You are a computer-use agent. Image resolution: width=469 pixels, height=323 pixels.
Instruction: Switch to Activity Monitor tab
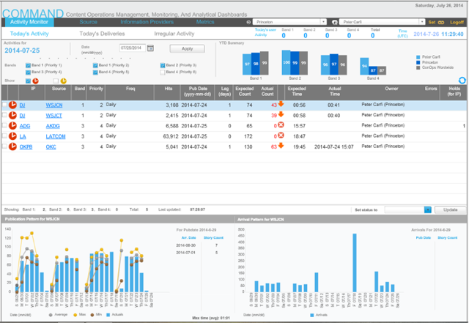coord(29,22)
